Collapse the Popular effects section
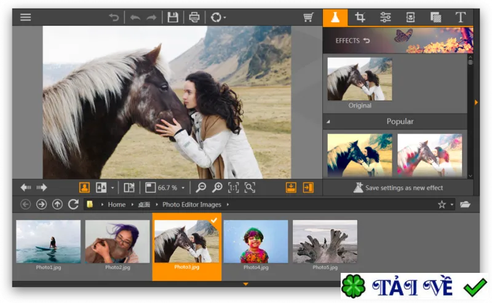 coord(328,122)
